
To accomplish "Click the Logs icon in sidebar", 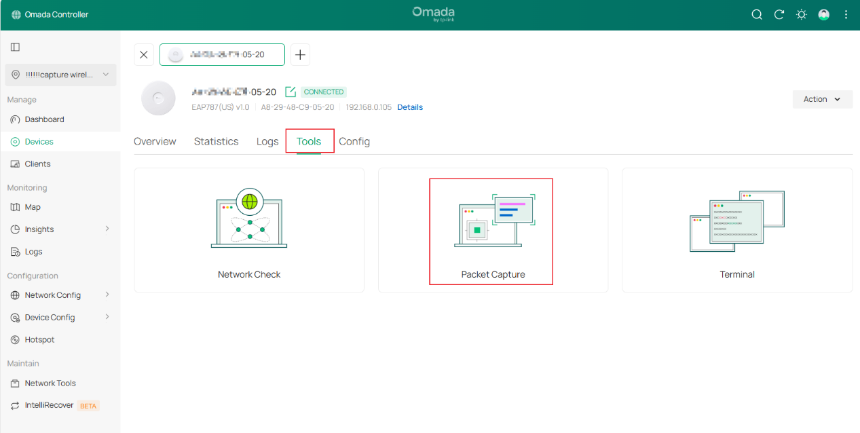I will coord(15,252).
